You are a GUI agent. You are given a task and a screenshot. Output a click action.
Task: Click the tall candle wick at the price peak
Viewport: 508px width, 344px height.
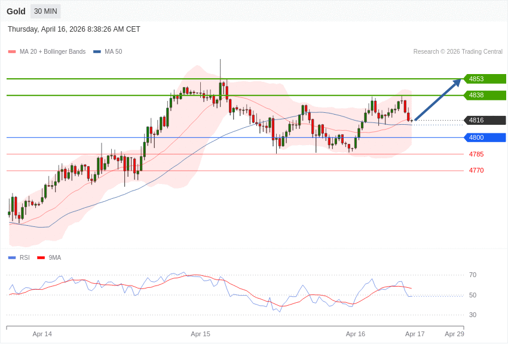tap(220, 69)
